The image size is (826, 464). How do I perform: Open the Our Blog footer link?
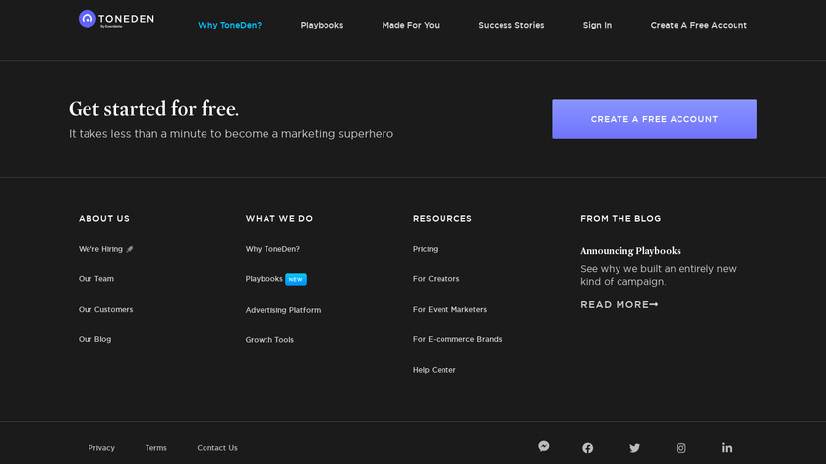point(94,339)
